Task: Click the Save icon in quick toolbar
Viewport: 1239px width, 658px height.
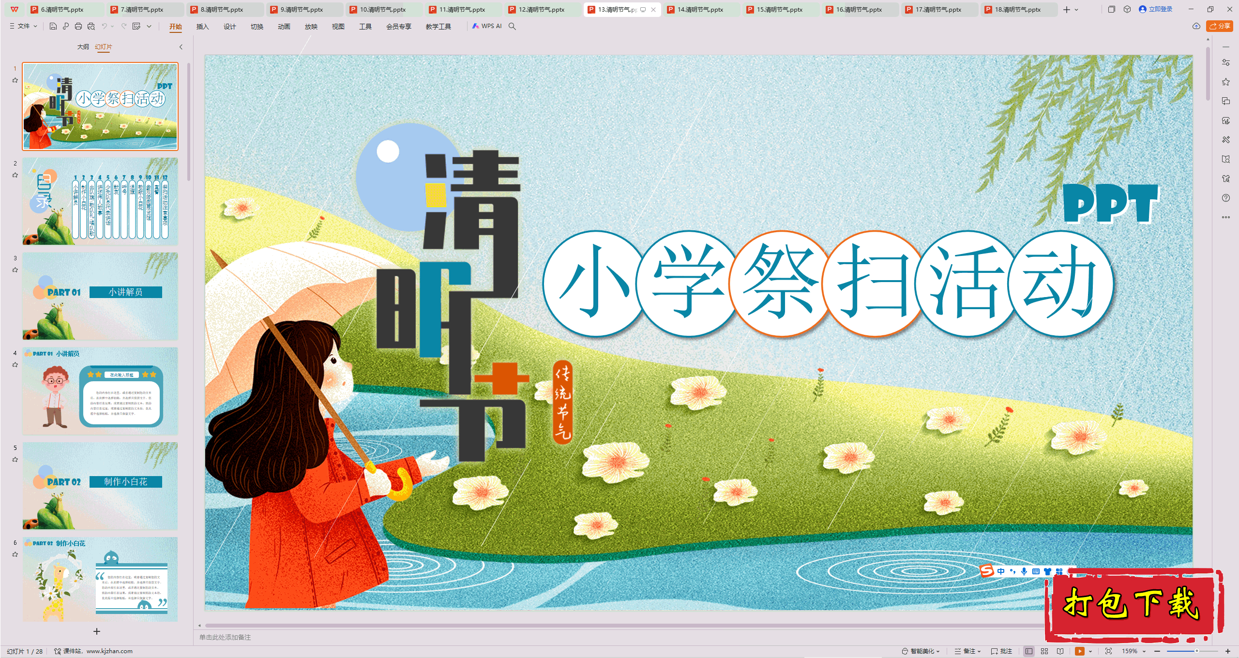Action: (x=53, y=26)
